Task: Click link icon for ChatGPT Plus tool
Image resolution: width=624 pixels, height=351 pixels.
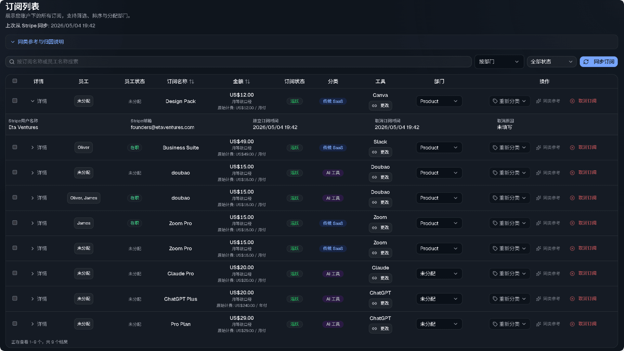Action: pyautogui.click(x=374, y=303)
